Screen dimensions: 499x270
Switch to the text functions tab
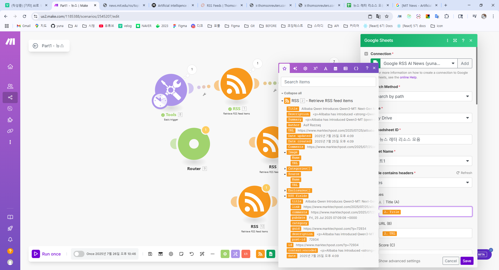(326, 68)
